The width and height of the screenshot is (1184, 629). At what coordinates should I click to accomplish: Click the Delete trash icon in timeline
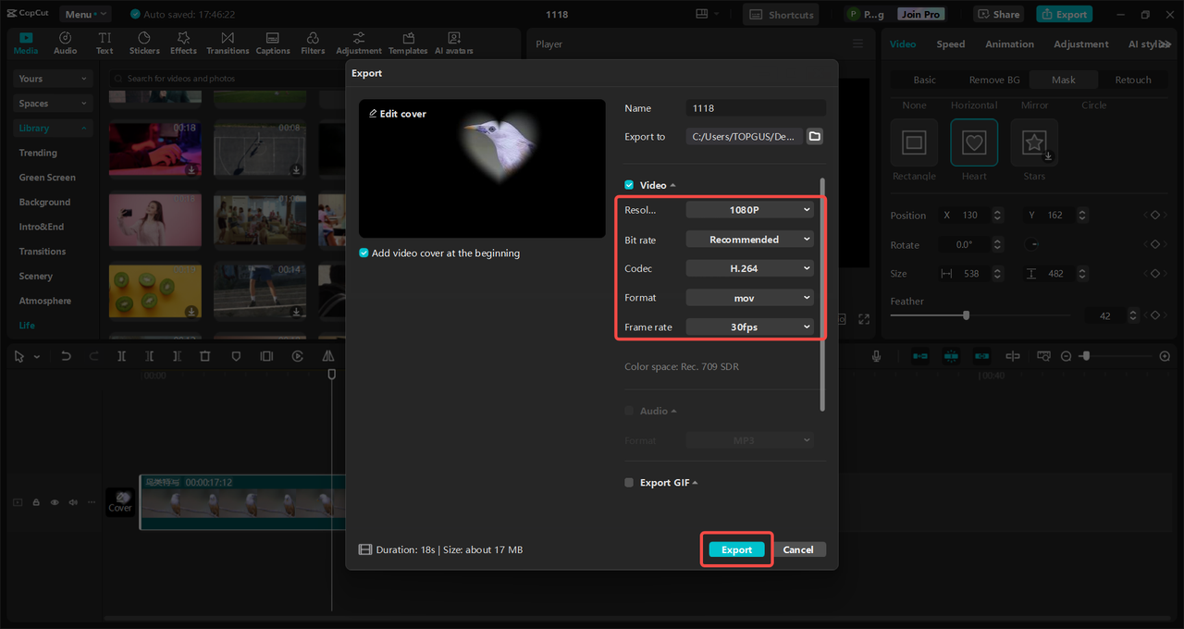click(x=205, y=356)
